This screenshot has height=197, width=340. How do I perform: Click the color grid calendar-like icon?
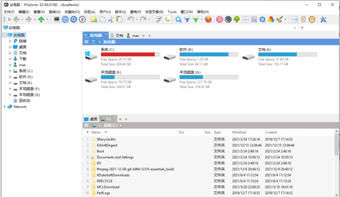[254, 20]
